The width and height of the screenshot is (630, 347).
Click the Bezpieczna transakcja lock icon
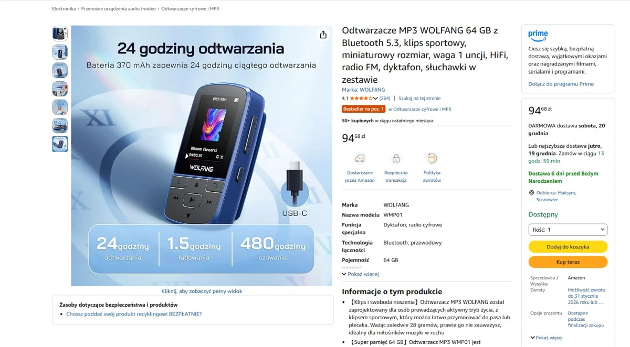pos(396,158)
